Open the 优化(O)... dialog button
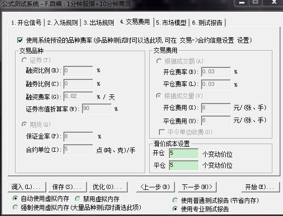The width and height of the screenshot is (283, 216). tap(108, 187)
